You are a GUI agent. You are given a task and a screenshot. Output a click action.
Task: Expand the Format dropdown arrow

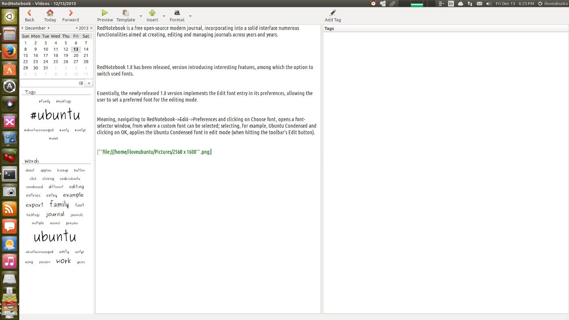pyautogui.click(x=190, y=16)
